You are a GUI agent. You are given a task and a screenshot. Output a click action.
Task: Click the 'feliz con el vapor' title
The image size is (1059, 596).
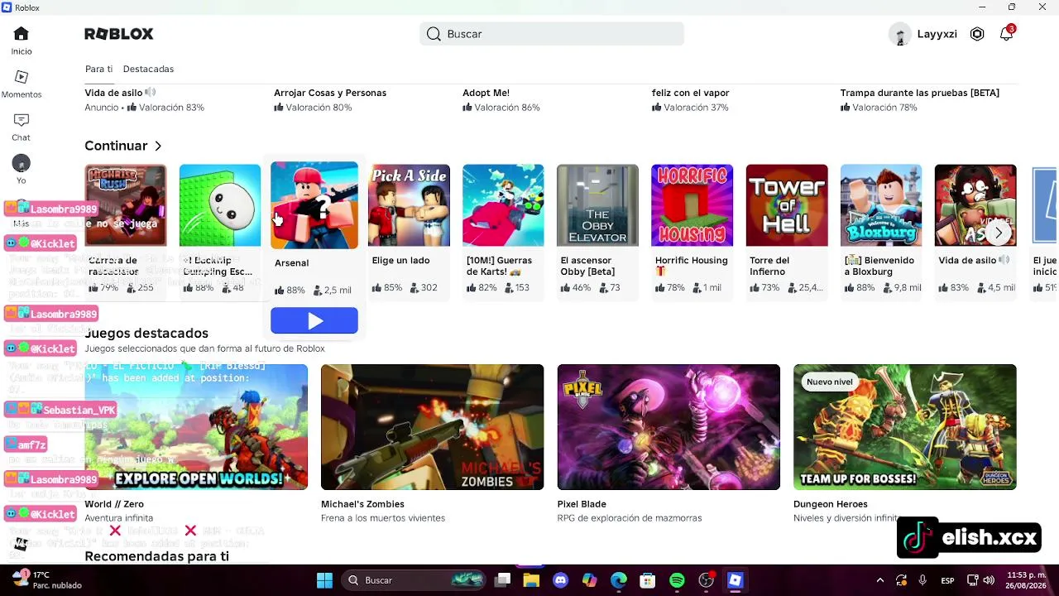pos(690,93)
